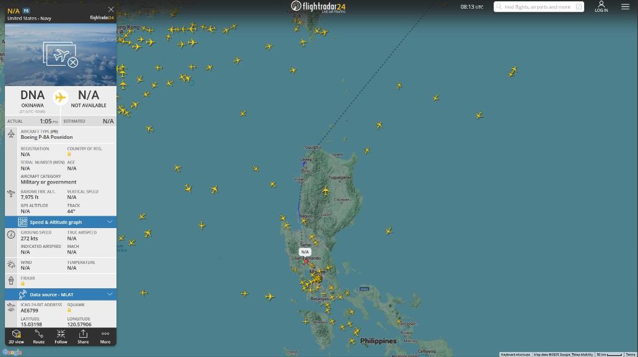The height and width of the screenshot is (357, 638).
Task: Open Keyboard shortcuts link on map
Action: [515, 355]
